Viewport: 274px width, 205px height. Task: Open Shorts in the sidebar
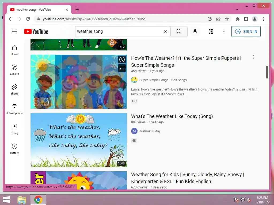[14, 90]
